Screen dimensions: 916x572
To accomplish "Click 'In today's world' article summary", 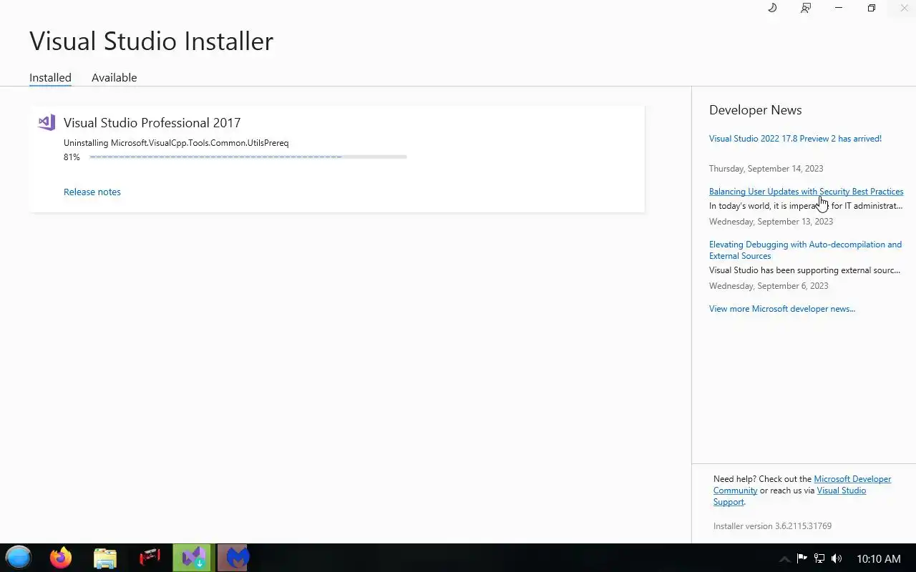I will [x=806, y=206].
